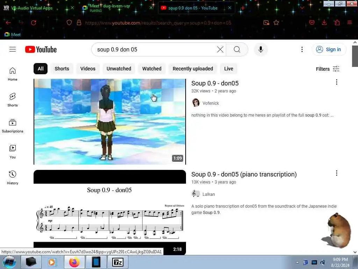Save the page to Pocket
The image size is (358, 269).
[x=312, y=22]
